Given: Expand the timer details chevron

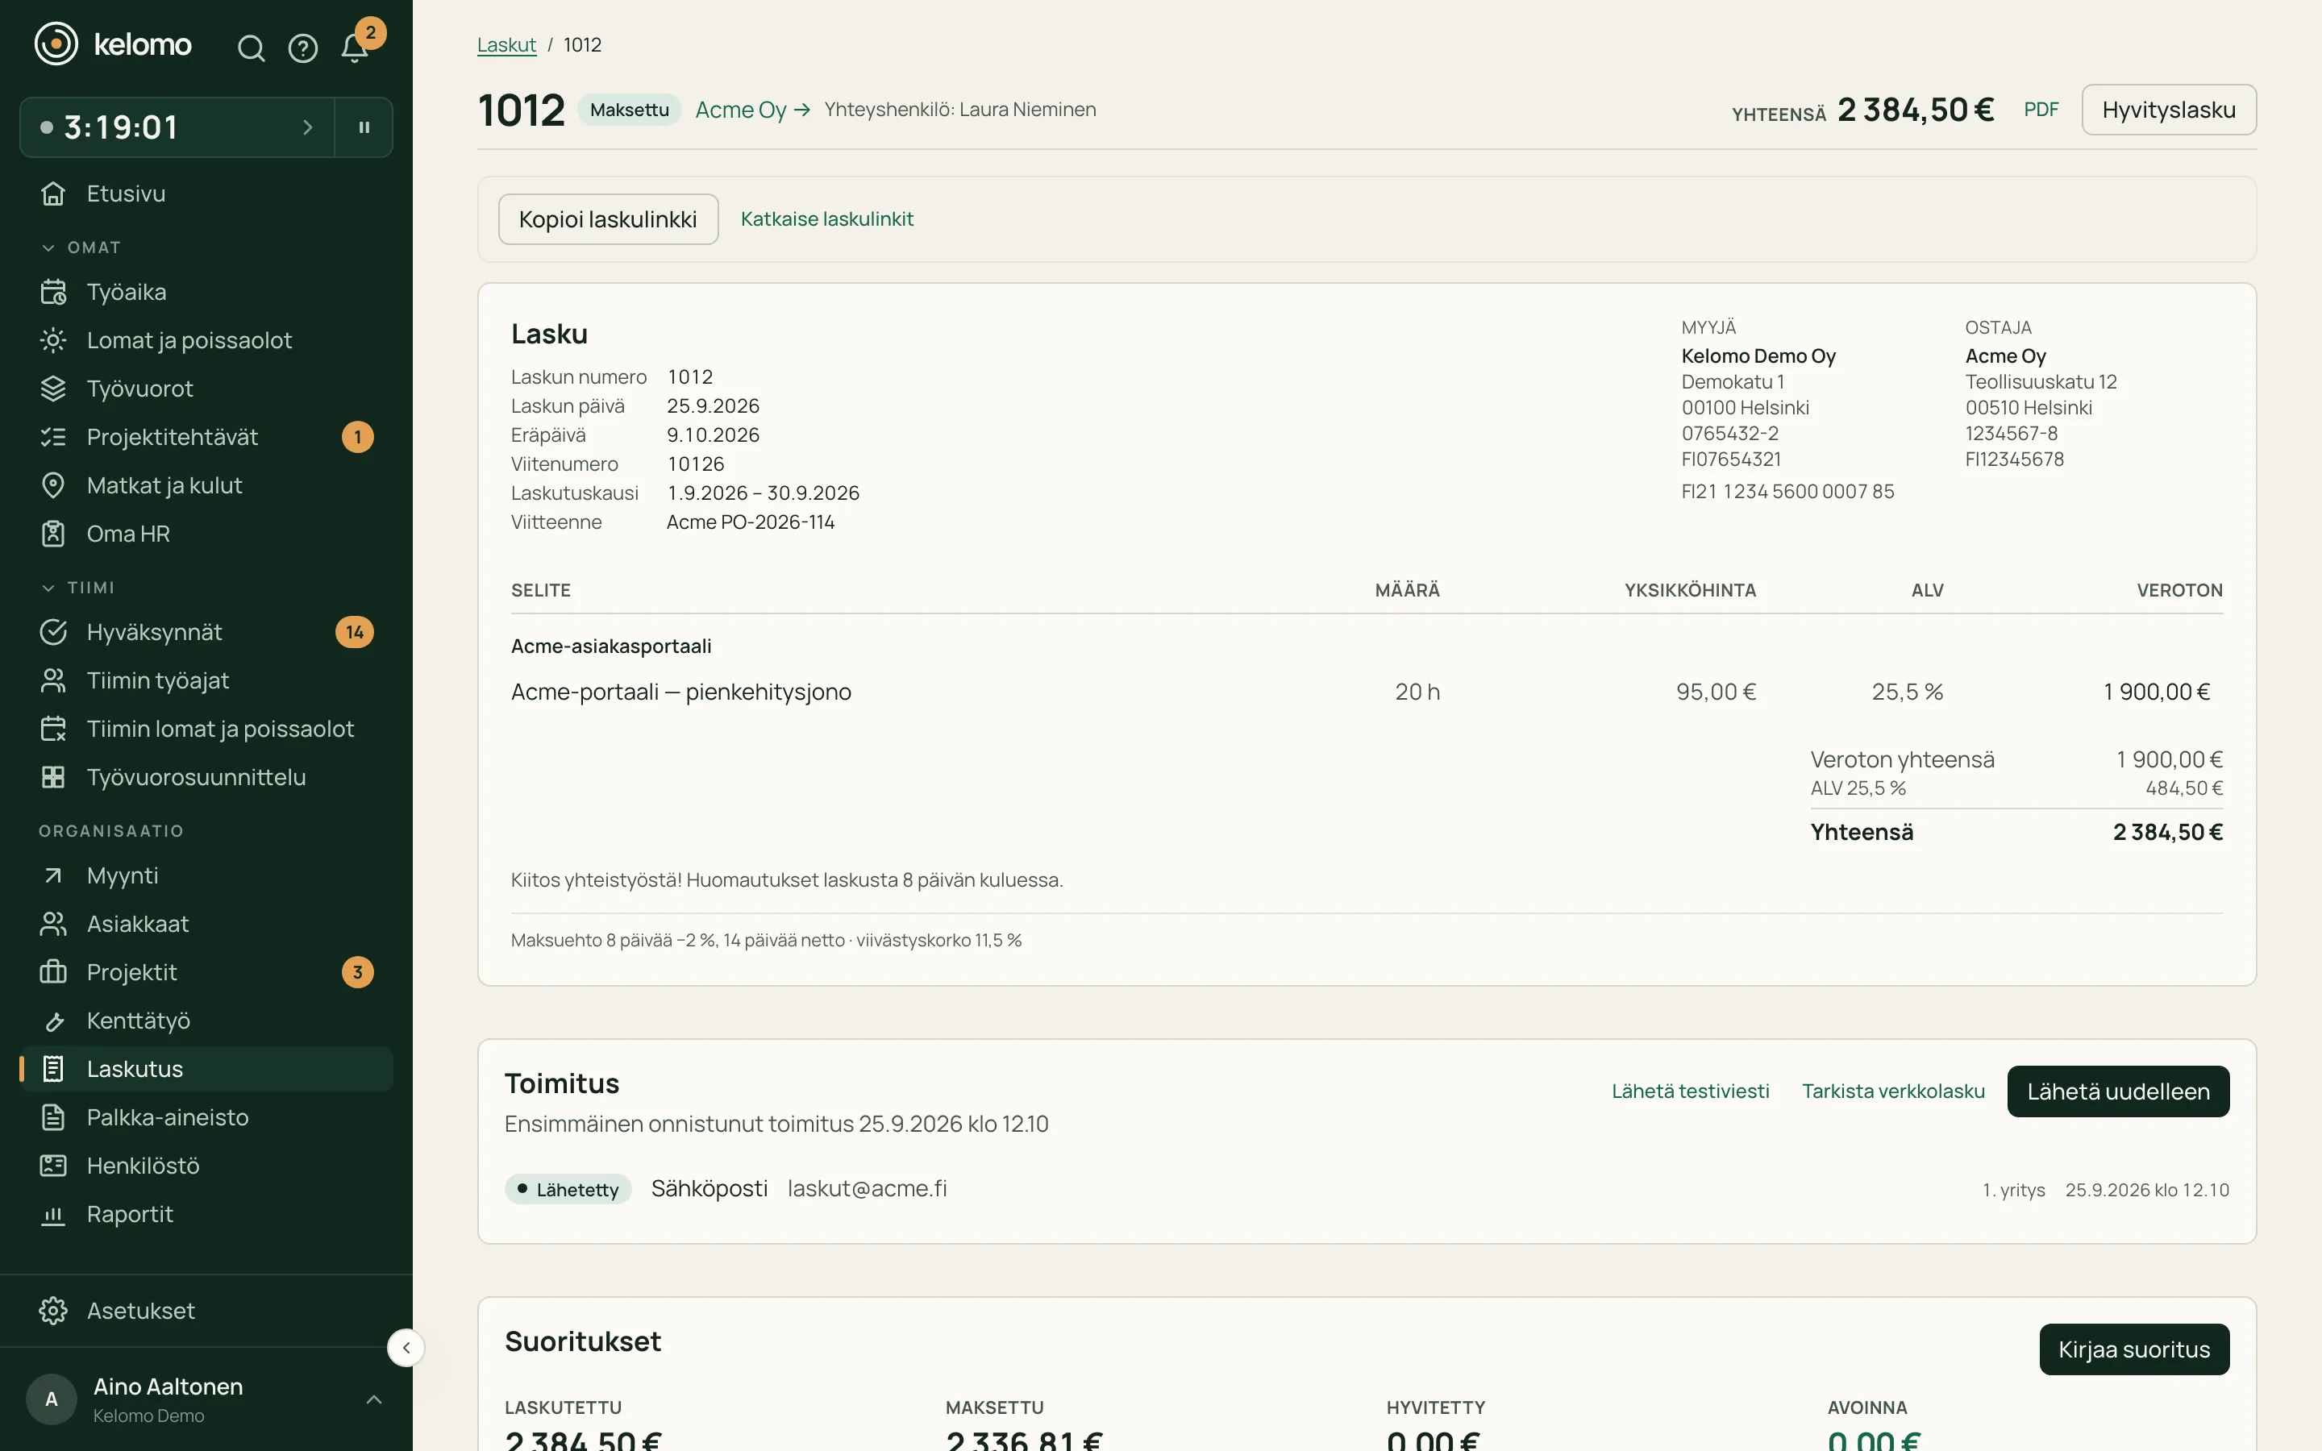Looking at the screenshot, I should tap(307, 127).
